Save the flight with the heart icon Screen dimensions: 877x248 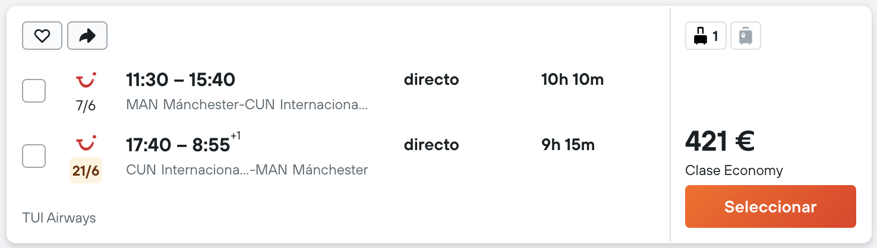(42, 36)
